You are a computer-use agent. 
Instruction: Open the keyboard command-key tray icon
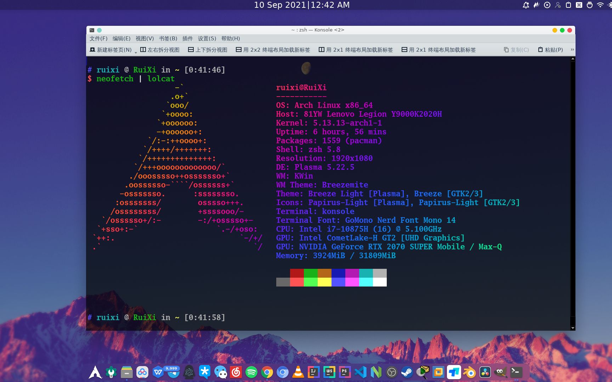pyautogui.click(x=579, y=5)
